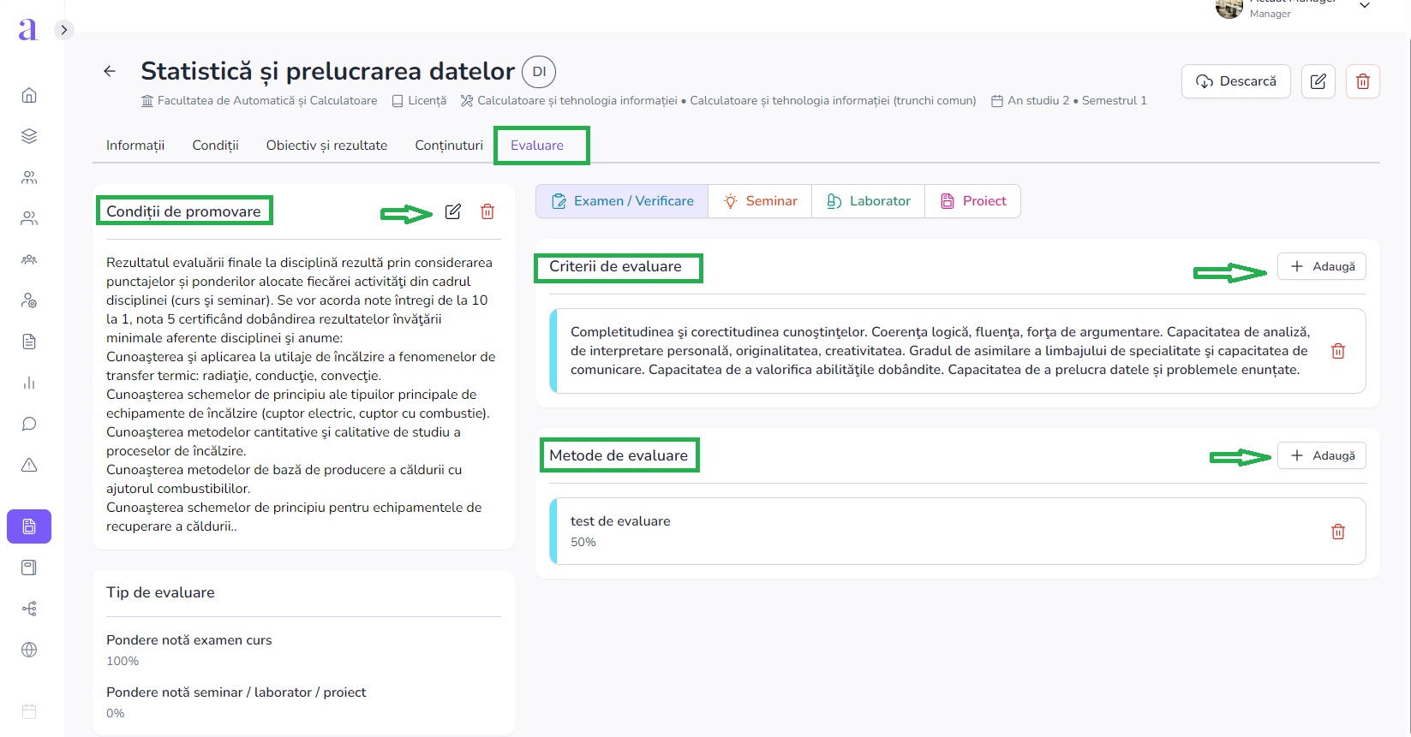Go to the home icon in sidebar
The width and height of the screenshot is (1411, 737).
click(x=29, y=95)
